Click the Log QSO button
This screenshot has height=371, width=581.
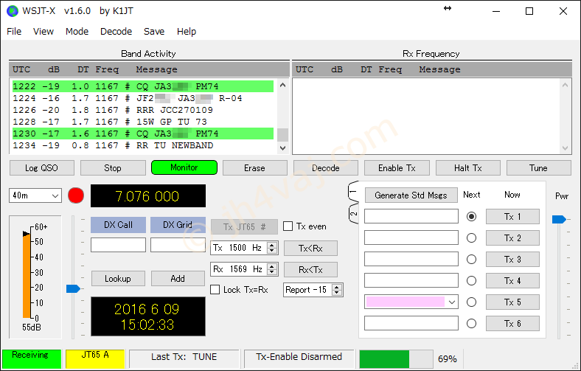41,168
